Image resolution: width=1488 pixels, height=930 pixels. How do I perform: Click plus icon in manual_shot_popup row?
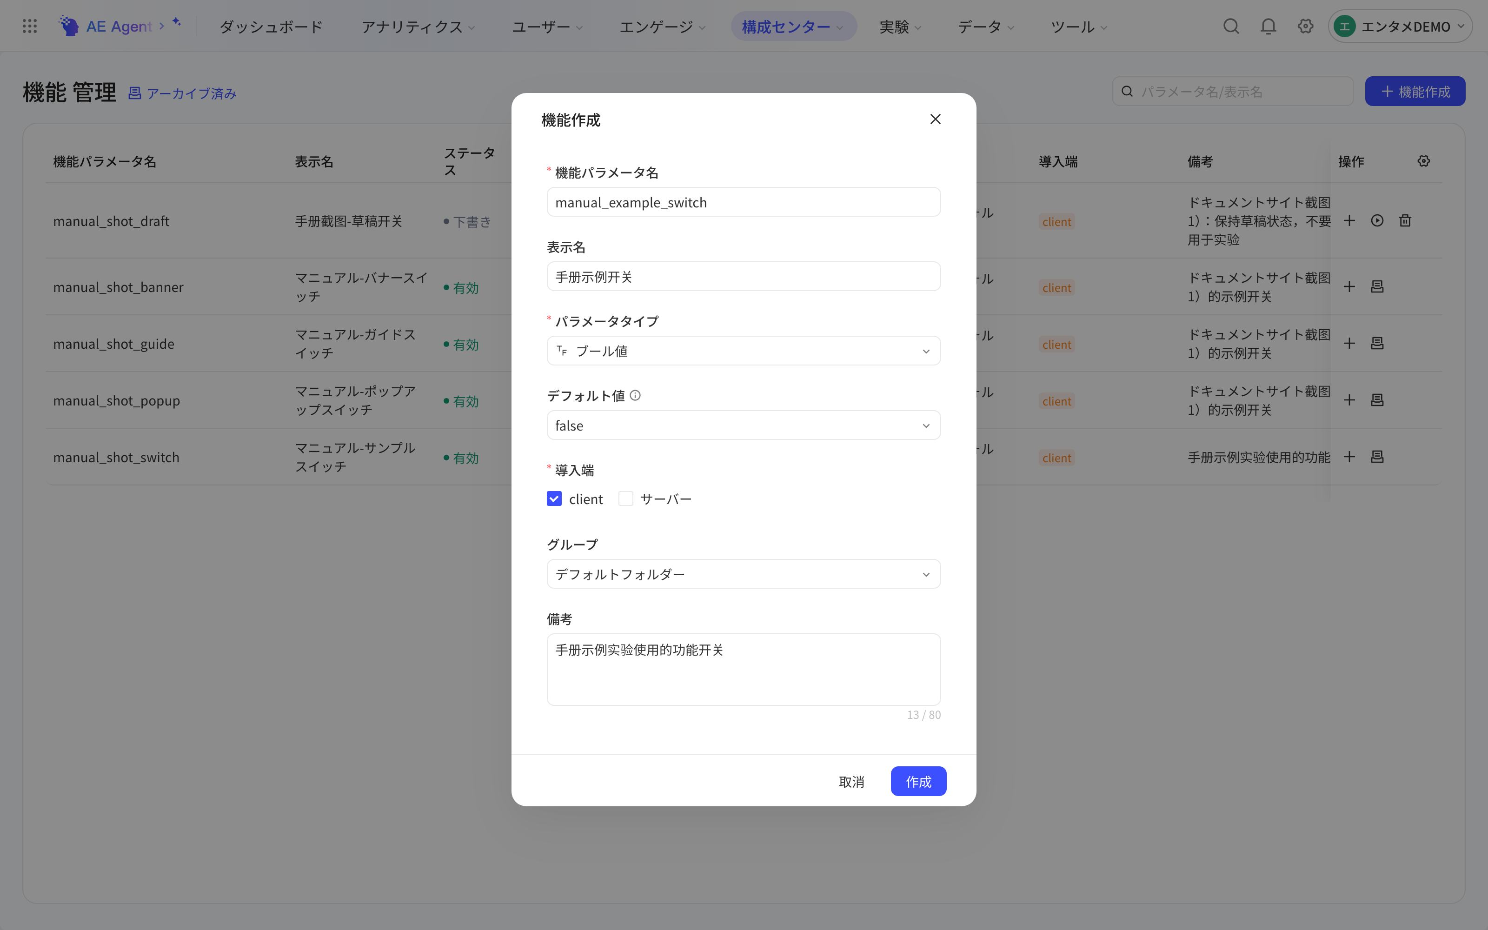pos(1349,400)
